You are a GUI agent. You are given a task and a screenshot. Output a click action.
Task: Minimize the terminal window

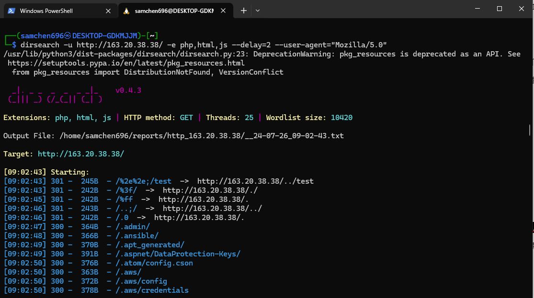(x=477, y=9)
